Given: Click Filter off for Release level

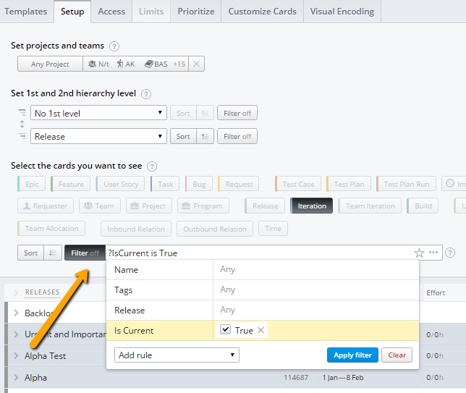Looking at the screenshot, I should [237, 136].
